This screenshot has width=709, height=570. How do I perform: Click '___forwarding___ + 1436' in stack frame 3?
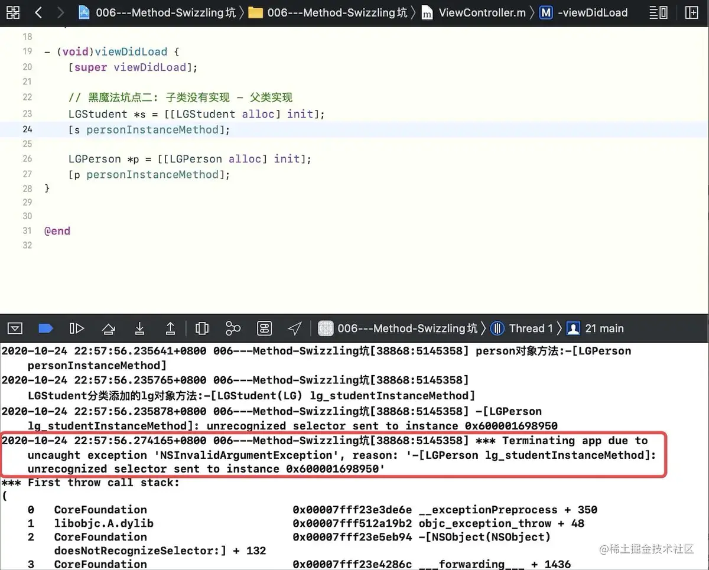coord(495,564)
